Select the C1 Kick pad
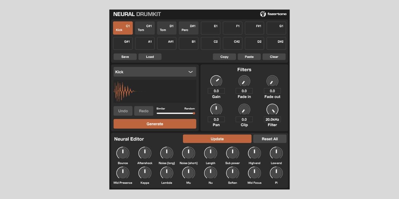Viewport: 399px width, 199px height. pyautogui.click(x=123, y=28)
